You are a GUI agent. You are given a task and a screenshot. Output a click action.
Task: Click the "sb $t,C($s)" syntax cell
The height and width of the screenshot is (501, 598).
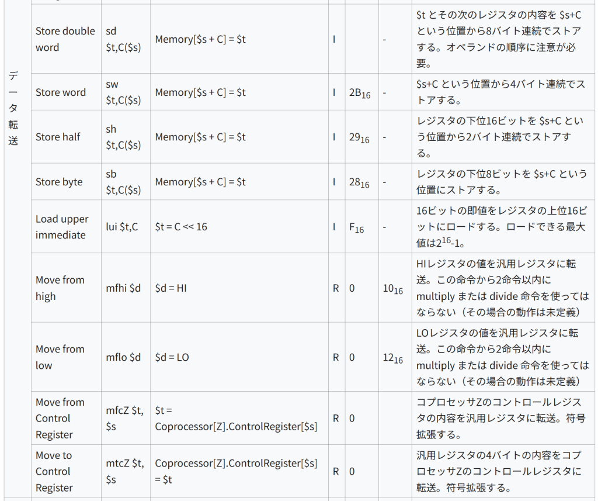click(x=123, y=182)
